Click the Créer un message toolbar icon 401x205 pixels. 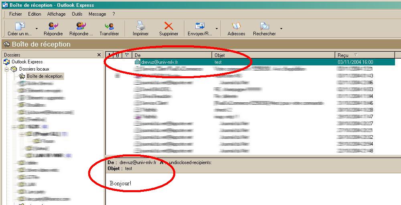[x=20, y=27]
